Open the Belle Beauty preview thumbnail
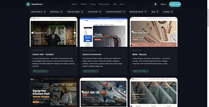The image size is (209, 107). (154, 32)
